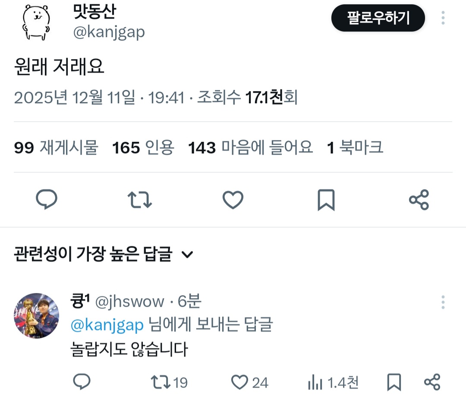Viewport: 466px width, 401px height.
Task: Share the jhswow reply with the share icon
Action: (432, 382)
